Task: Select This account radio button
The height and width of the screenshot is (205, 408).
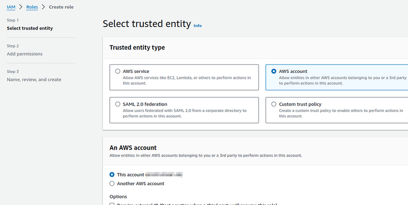Action: 112,174
